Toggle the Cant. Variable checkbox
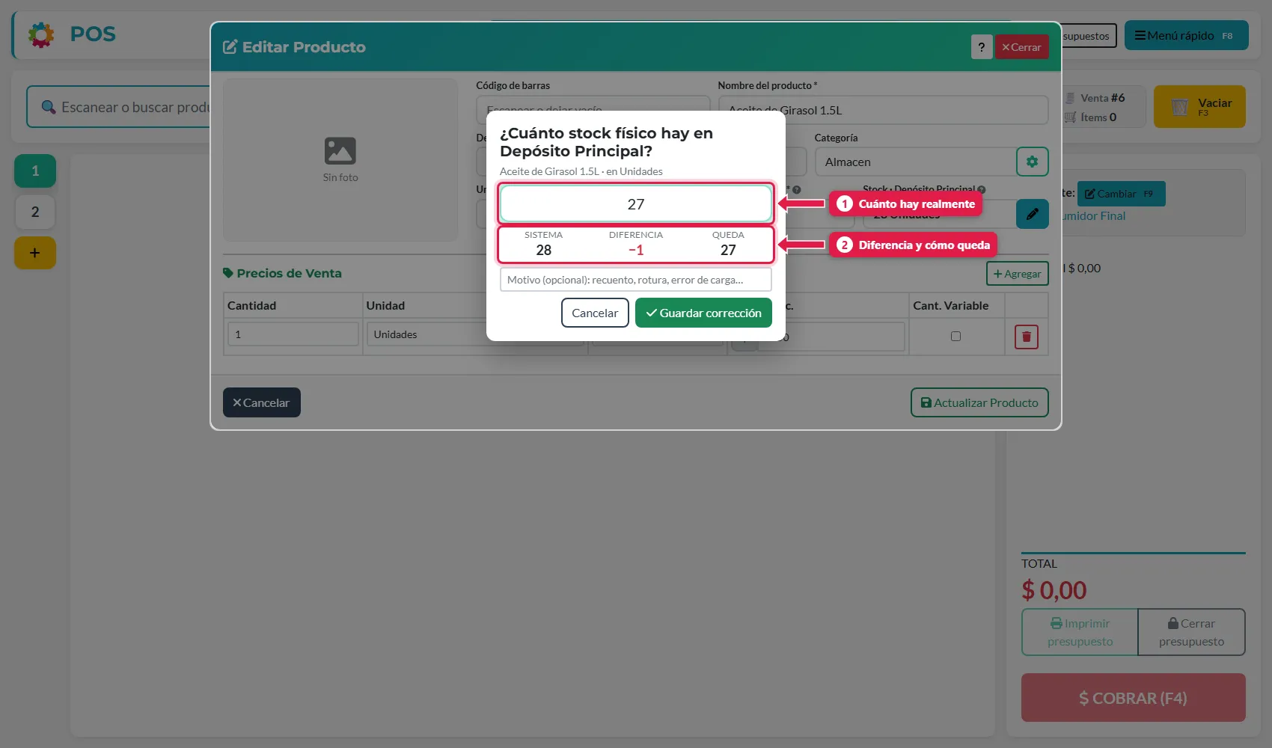Image resolution: width=1272 pixels, height=748 pixels. [955, 337]
